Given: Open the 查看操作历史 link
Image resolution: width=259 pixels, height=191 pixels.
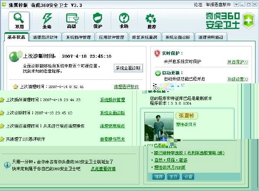Looking at the screenshot, I should pos(113,139).
